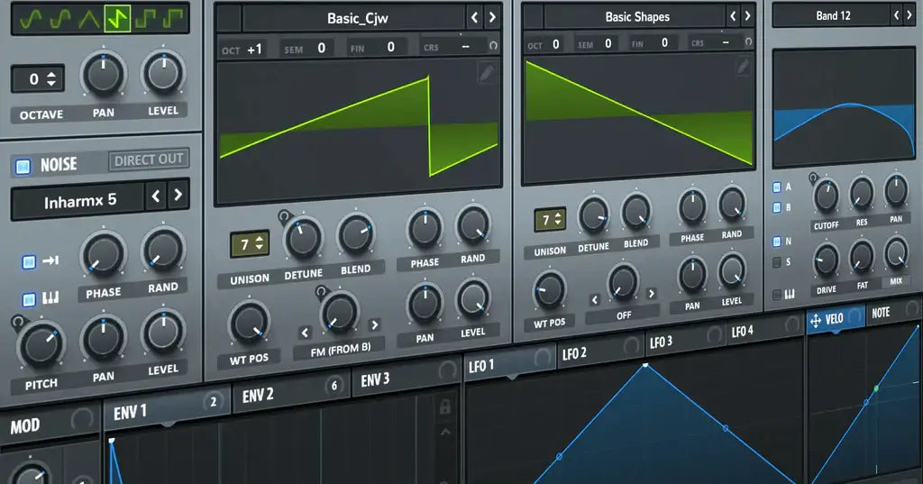The image size is (923, 484).
Task: Select the triangle wave sub oscillator shape
Action: point(89,17)
